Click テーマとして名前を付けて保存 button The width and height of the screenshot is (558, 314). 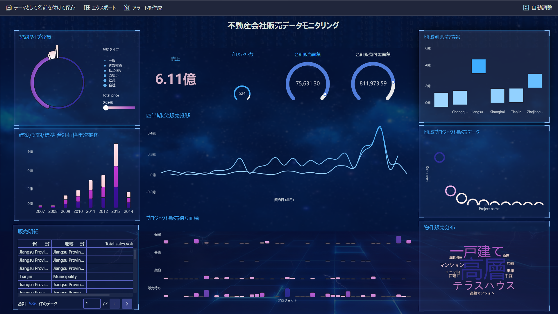click(44, 8)
